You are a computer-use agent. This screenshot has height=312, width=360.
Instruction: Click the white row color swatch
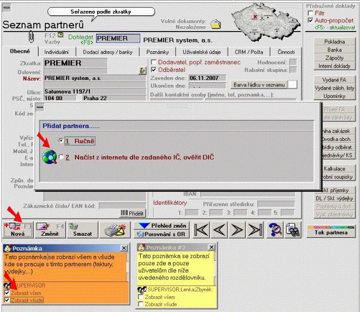(x=292, y=84)
